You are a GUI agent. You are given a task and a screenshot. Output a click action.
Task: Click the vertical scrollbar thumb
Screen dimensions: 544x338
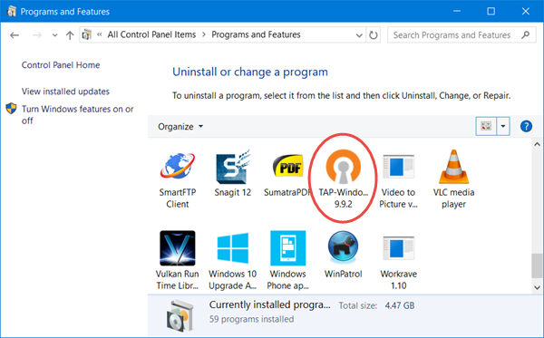point(537,266)
